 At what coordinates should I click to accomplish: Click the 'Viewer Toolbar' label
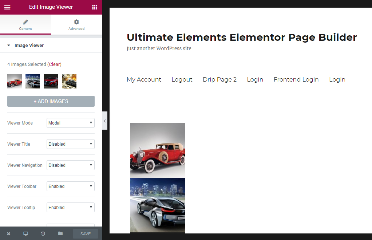tap(22, 186)
